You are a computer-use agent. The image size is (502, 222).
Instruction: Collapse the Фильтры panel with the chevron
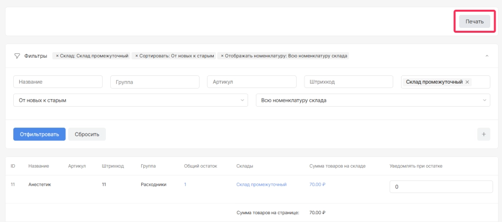click(486, 56)
